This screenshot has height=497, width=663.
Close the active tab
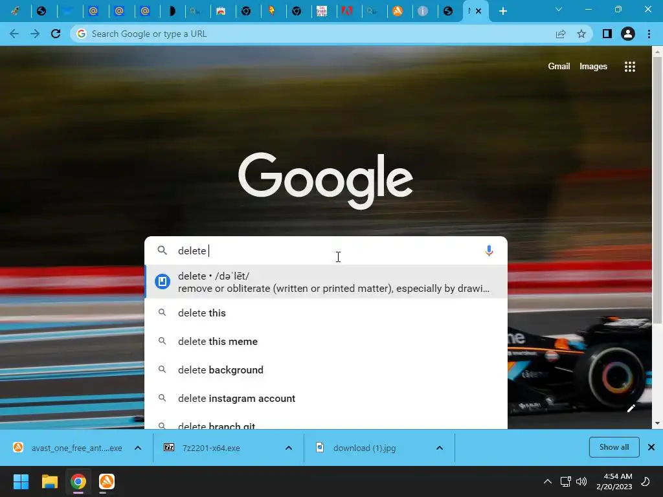coord(478,11)
